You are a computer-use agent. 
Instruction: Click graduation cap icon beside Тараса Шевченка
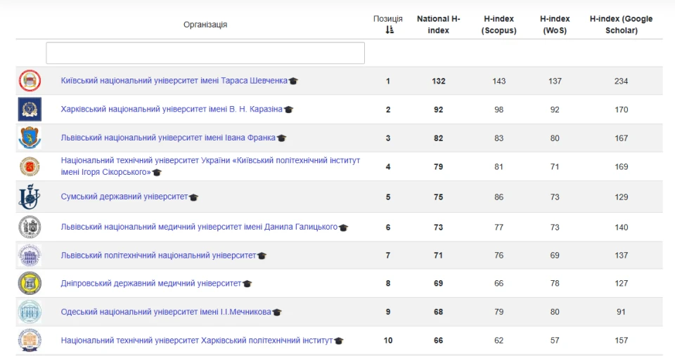(293, 81)
